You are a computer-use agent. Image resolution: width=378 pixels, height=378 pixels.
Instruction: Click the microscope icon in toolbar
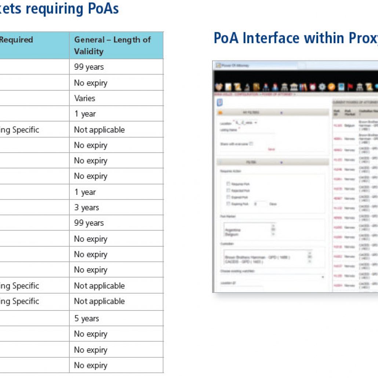(x=247, y=87)
